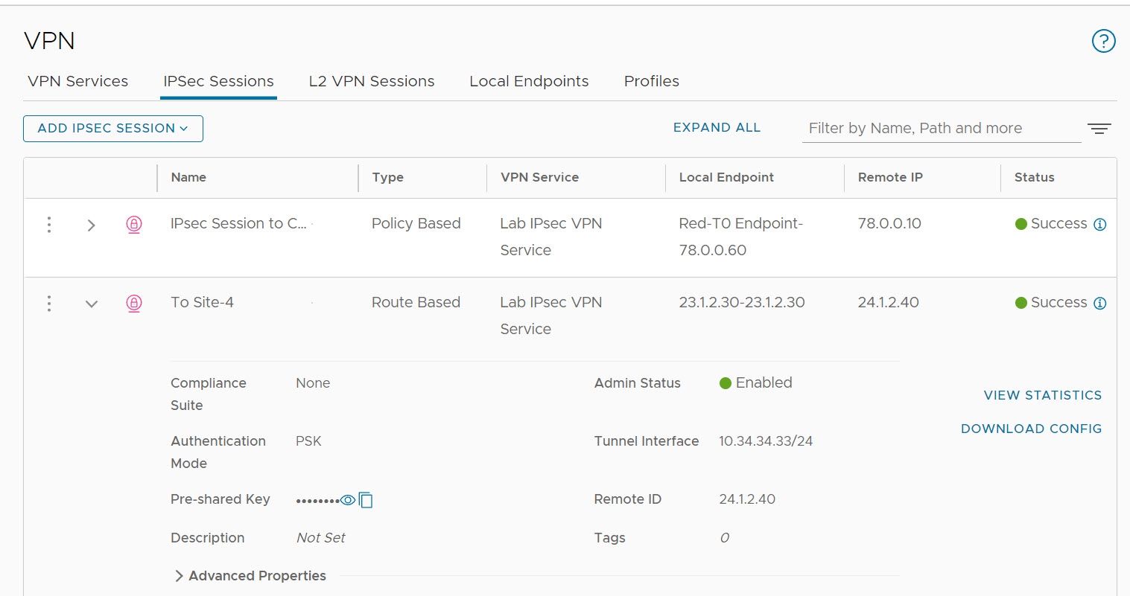The image size is (1130, 596).
Task: Open the Local Endpoints tab
Action: click(529, 81)
